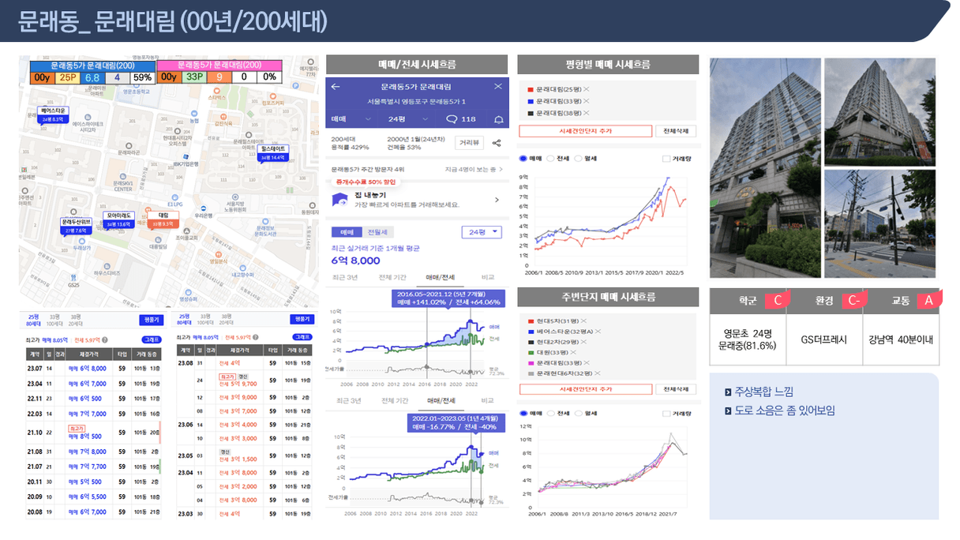Remove 문래대림(38평) with its X
The height and width of the screenshot is (540, 960).
coord(586,113)
